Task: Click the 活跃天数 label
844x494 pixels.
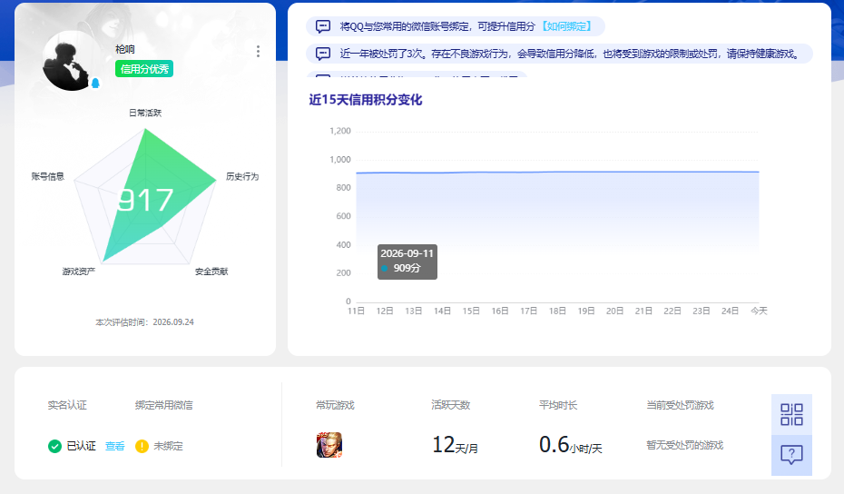Action: (x=451, y=405)
